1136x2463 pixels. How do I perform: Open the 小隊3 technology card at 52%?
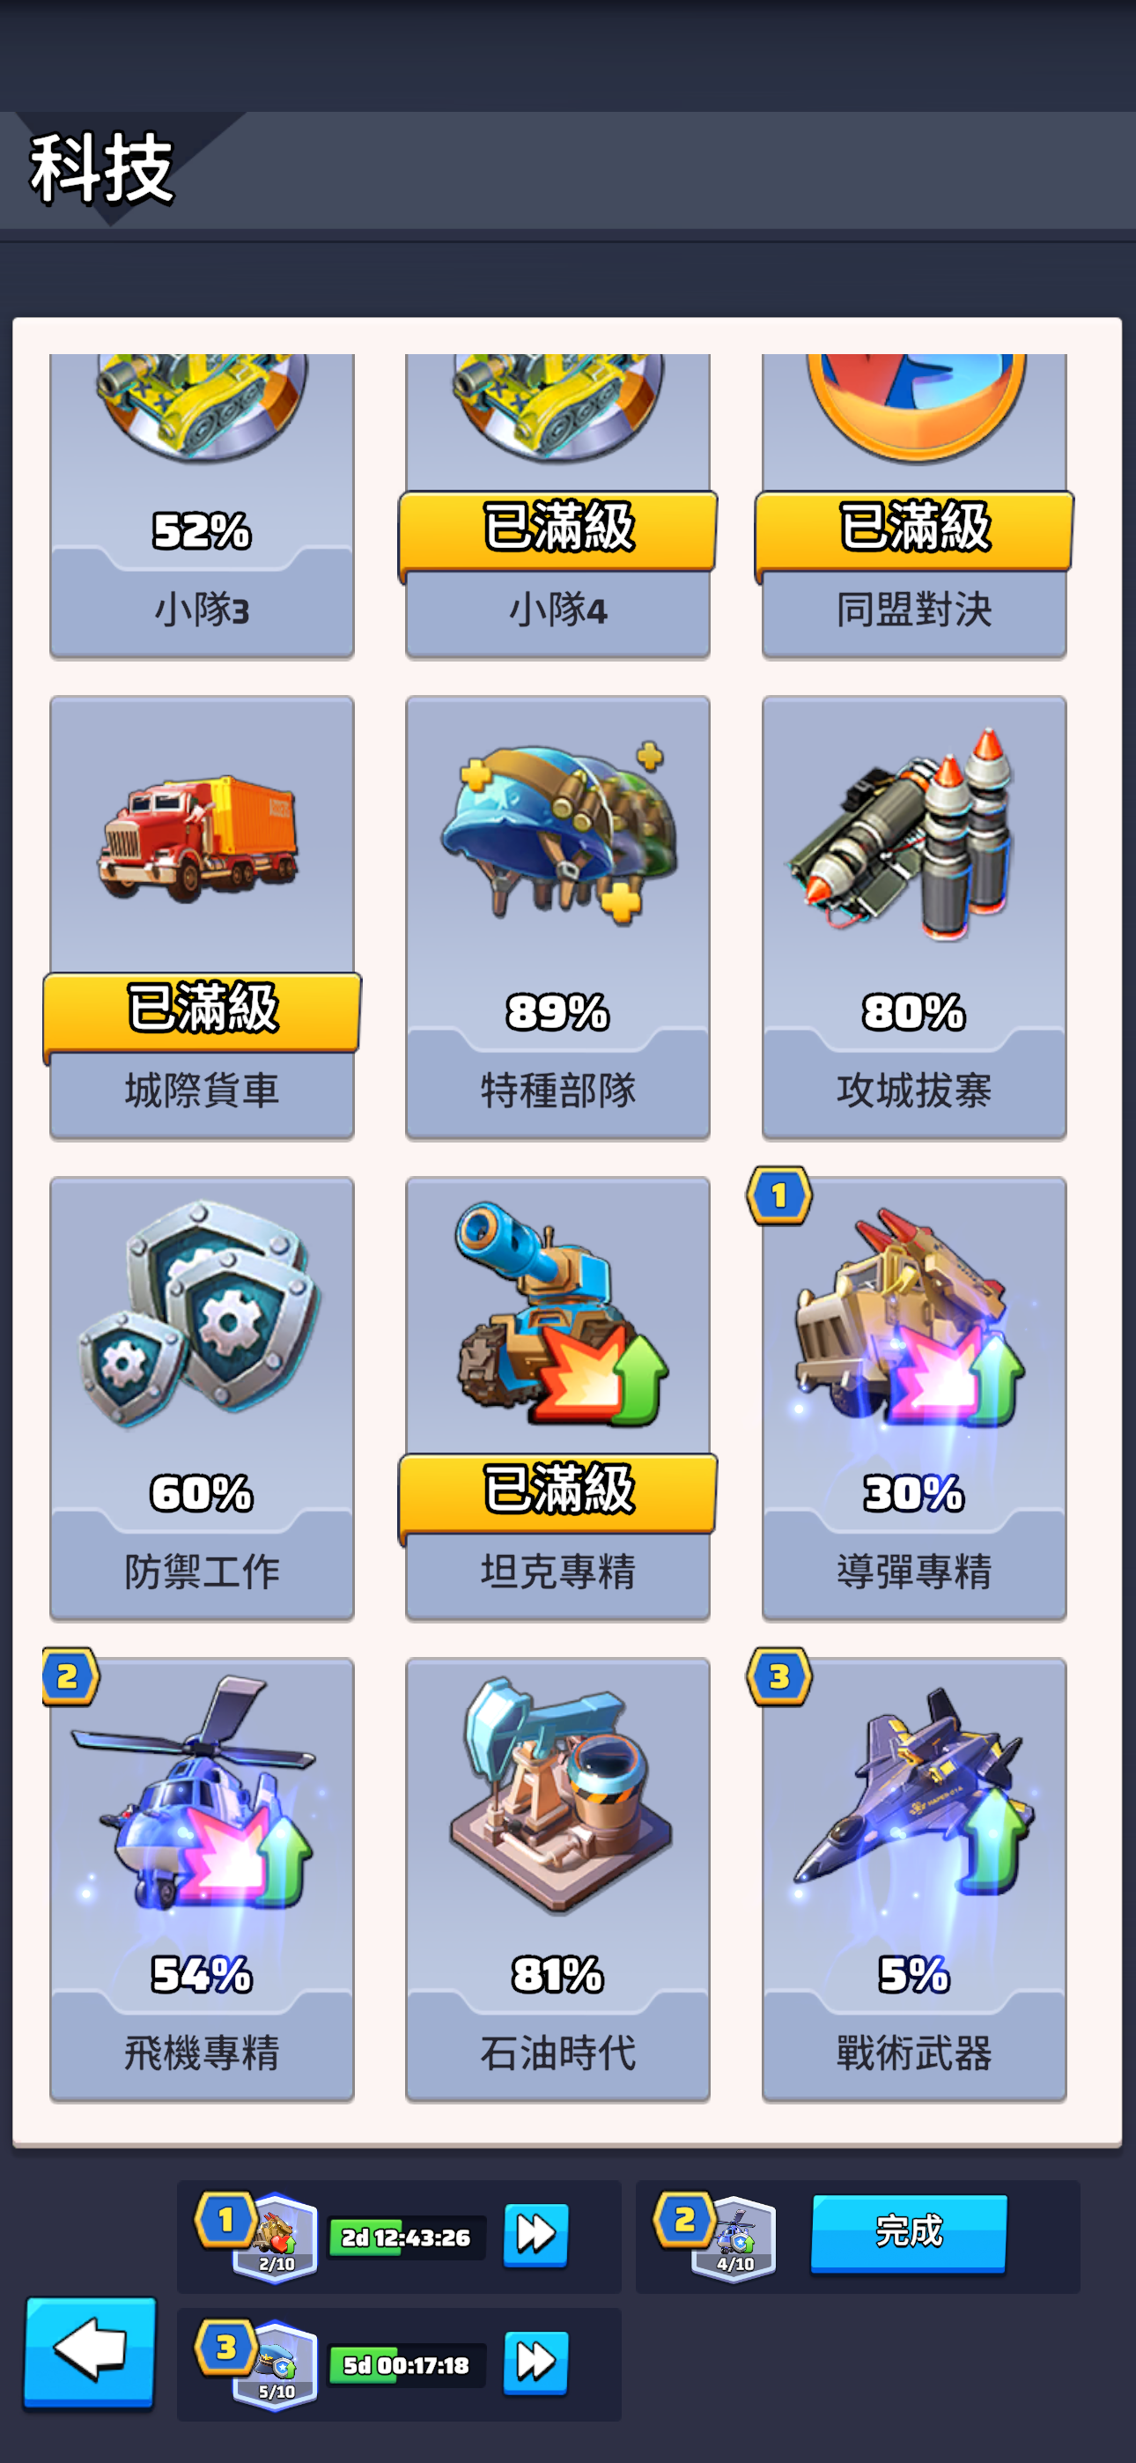(202, 505)
